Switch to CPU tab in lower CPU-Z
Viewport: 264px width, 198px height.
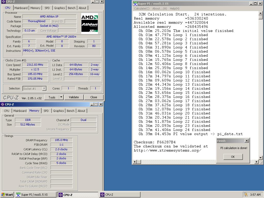(x=6, y=111)
